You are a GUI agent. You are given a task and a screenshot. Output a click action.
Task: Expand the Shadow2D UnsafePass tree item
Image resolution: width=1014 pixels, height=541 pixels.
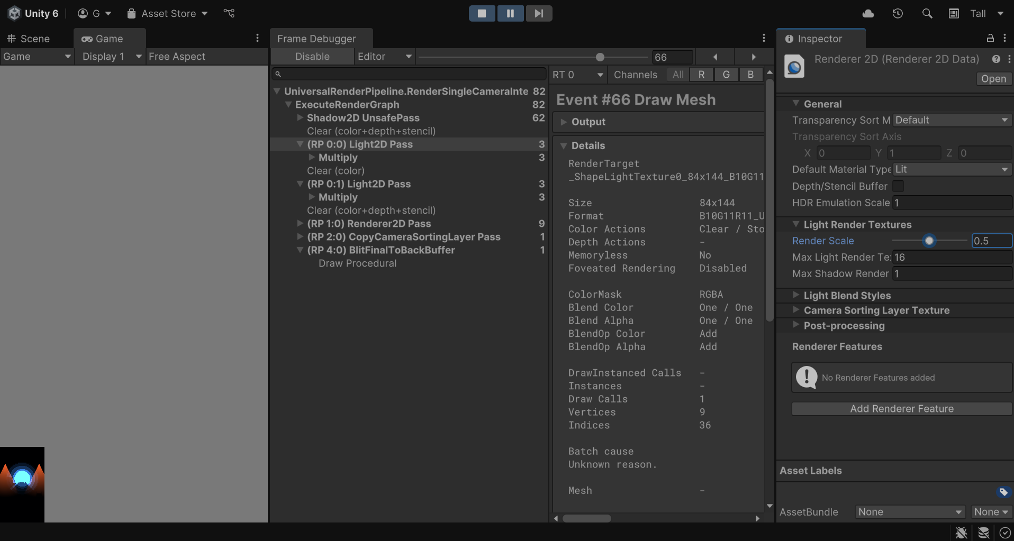(300, 118)
